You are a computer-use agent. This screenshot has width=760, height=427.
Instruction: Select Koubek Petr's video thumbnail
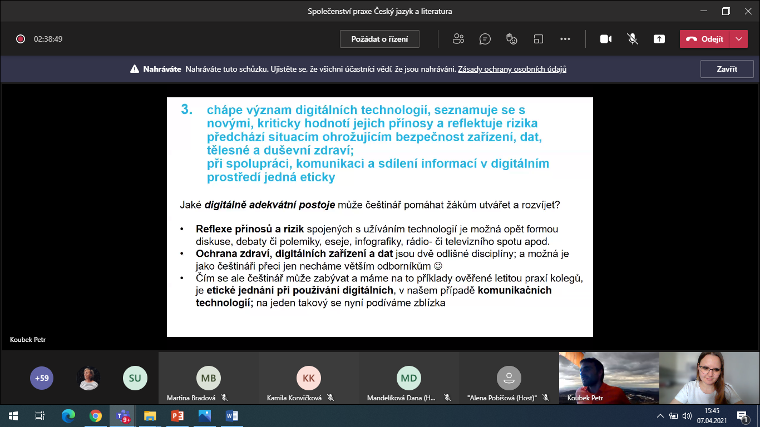coord(609,378)
